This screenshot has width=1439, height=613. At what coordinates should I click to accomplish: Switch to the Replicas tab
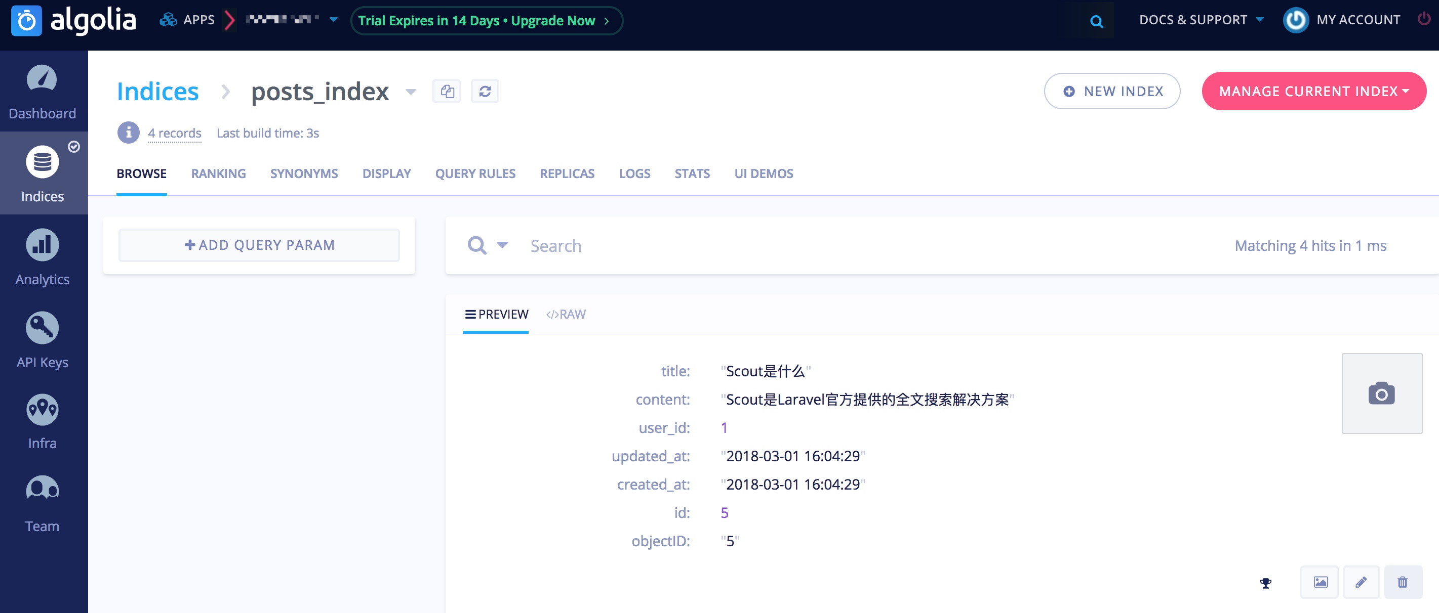567,173
